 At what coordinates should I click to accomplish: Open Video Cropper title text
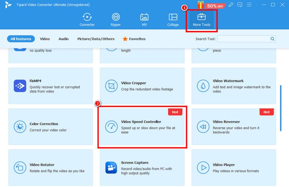[x=133, y=83]
